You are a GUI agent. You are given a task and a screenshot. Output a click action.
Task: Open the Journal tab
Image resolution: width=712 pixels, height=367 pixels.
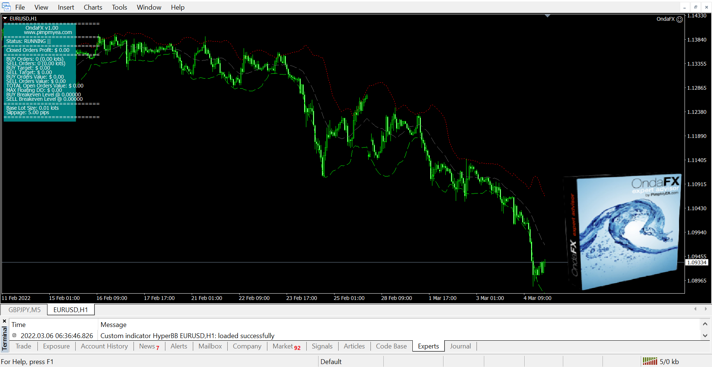tap(460, 346)
